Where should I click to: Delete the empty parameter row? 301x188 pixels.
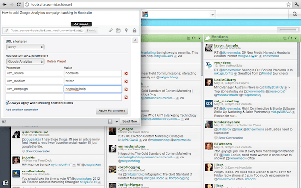(126, 97)
